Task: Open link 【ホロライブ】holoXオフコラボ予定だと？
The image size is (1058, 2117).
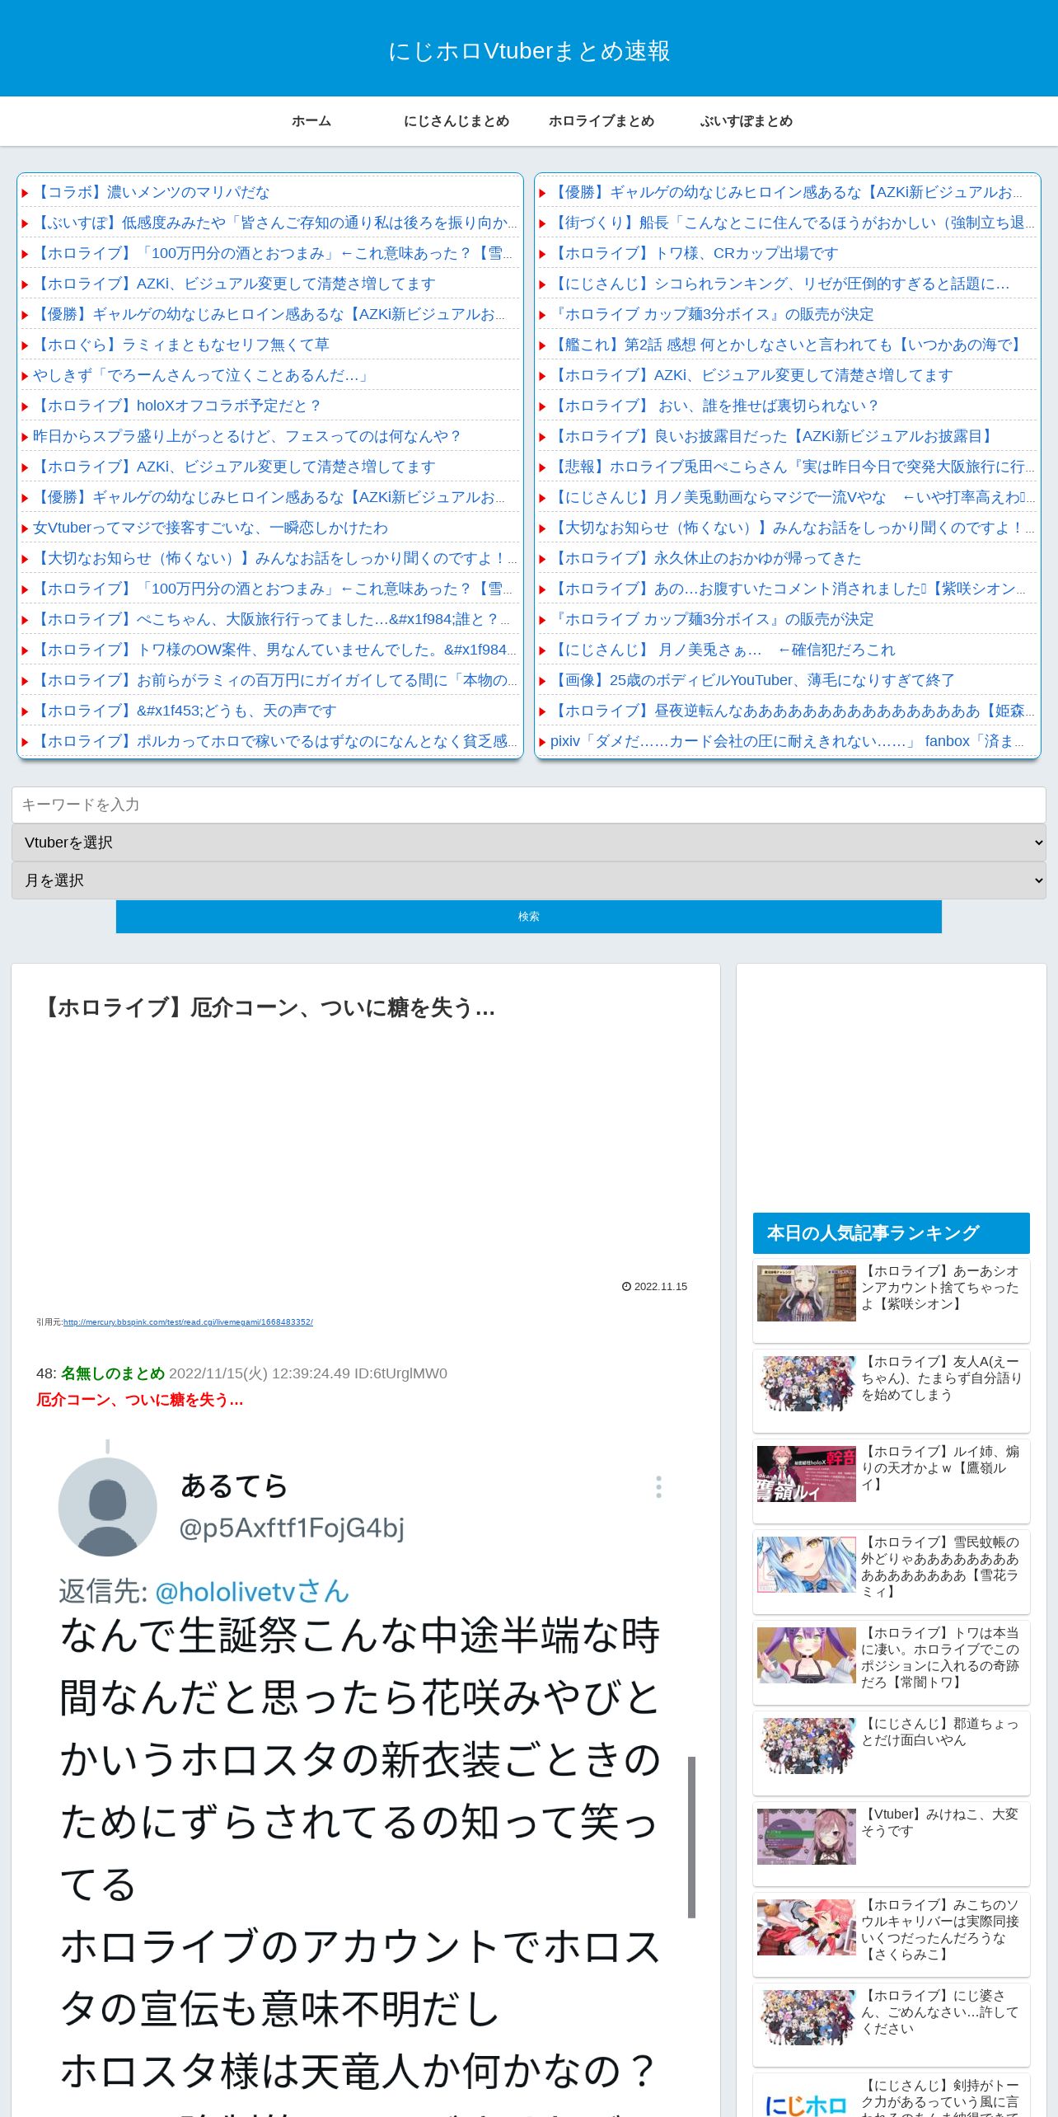Action: coord(177,406)
